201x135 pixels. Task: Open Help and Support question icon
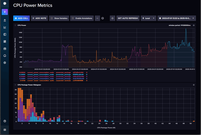pos(5,121)
